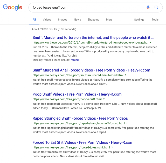
Task: Show search Tools options
Action: [155, 20]
